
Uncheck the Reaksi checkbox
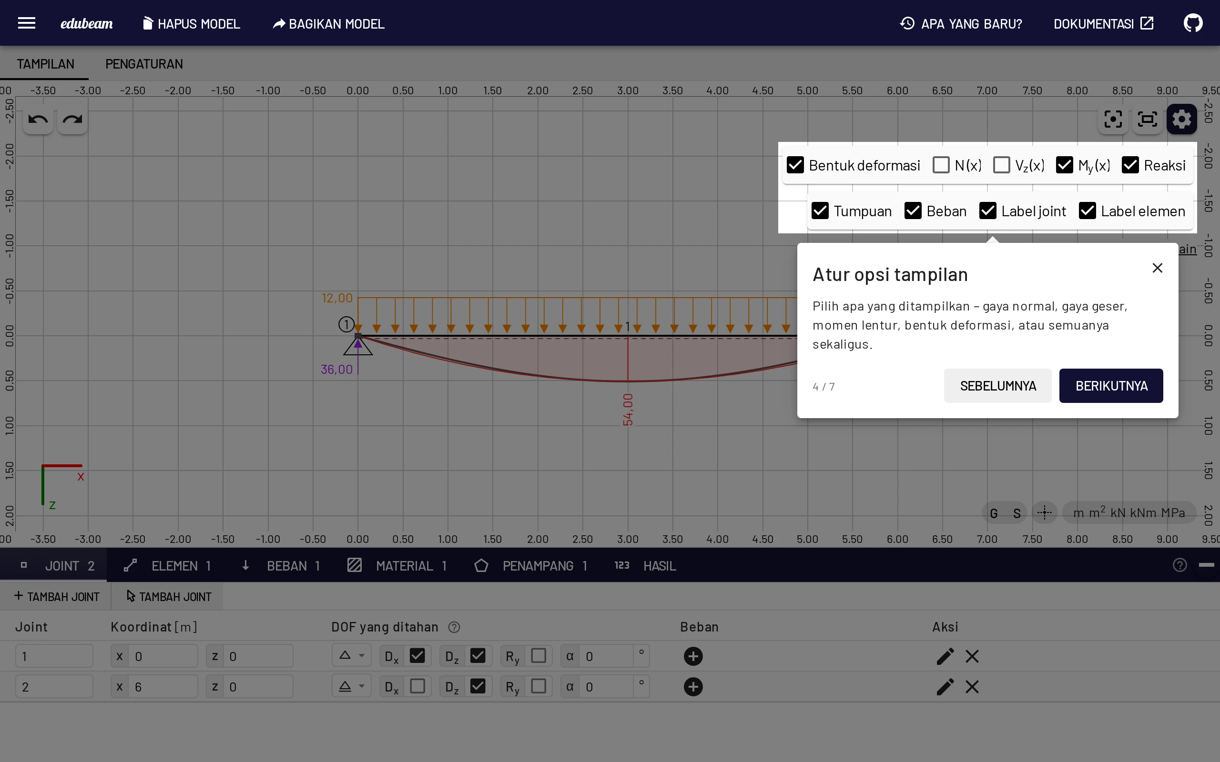tap(1130, 165)
